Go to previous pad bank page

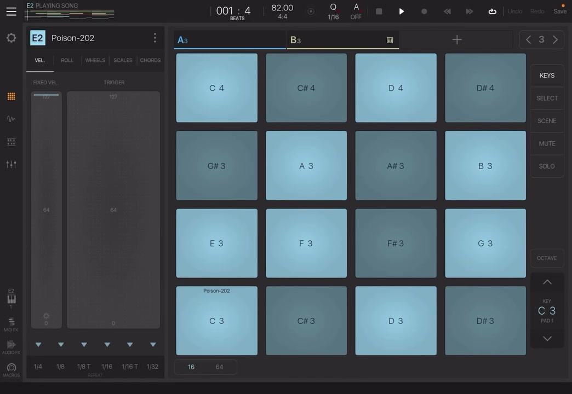[x=528, y=39]
